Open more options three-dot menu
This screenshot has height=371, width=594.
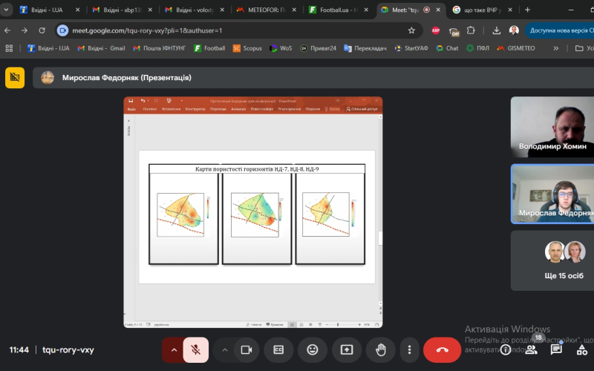(x=409, y=349)
